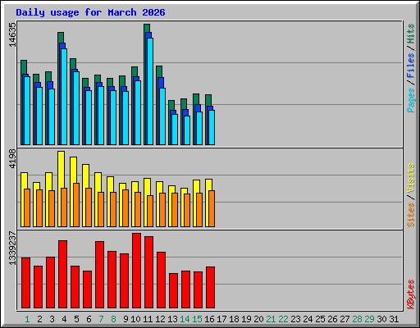This screenshot has width=420, height=328.
Task: Click the 14635 hits axis value
Action: [12, 34]
